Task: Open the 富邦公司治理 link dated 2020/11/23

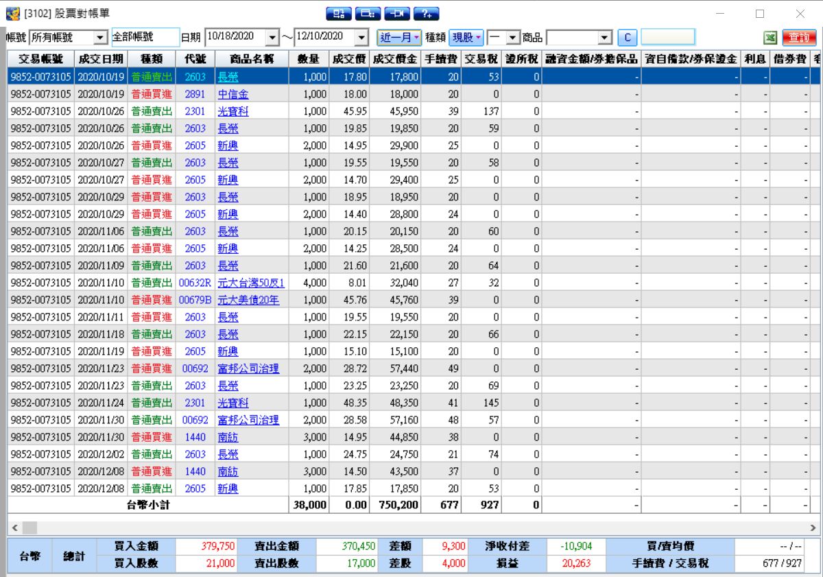Action: (248, 368)
